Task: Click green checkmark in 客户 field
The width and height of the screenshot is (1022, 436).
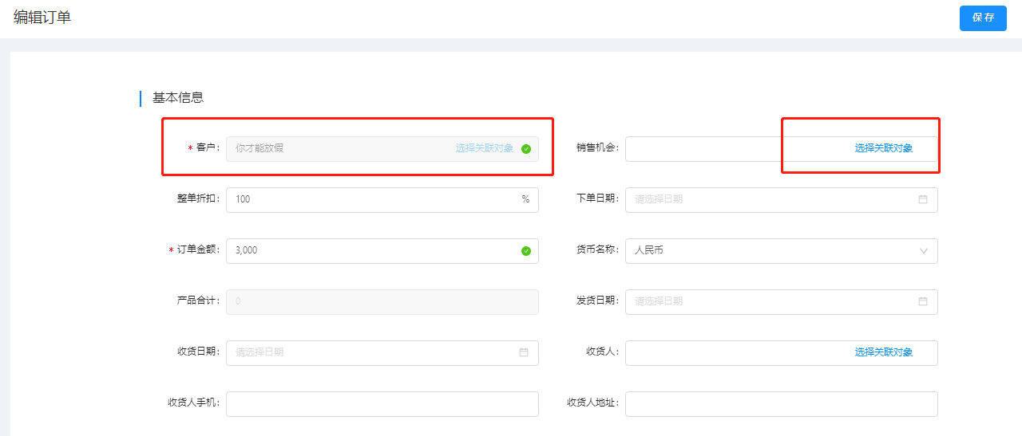Action: (x=526, y=149)
